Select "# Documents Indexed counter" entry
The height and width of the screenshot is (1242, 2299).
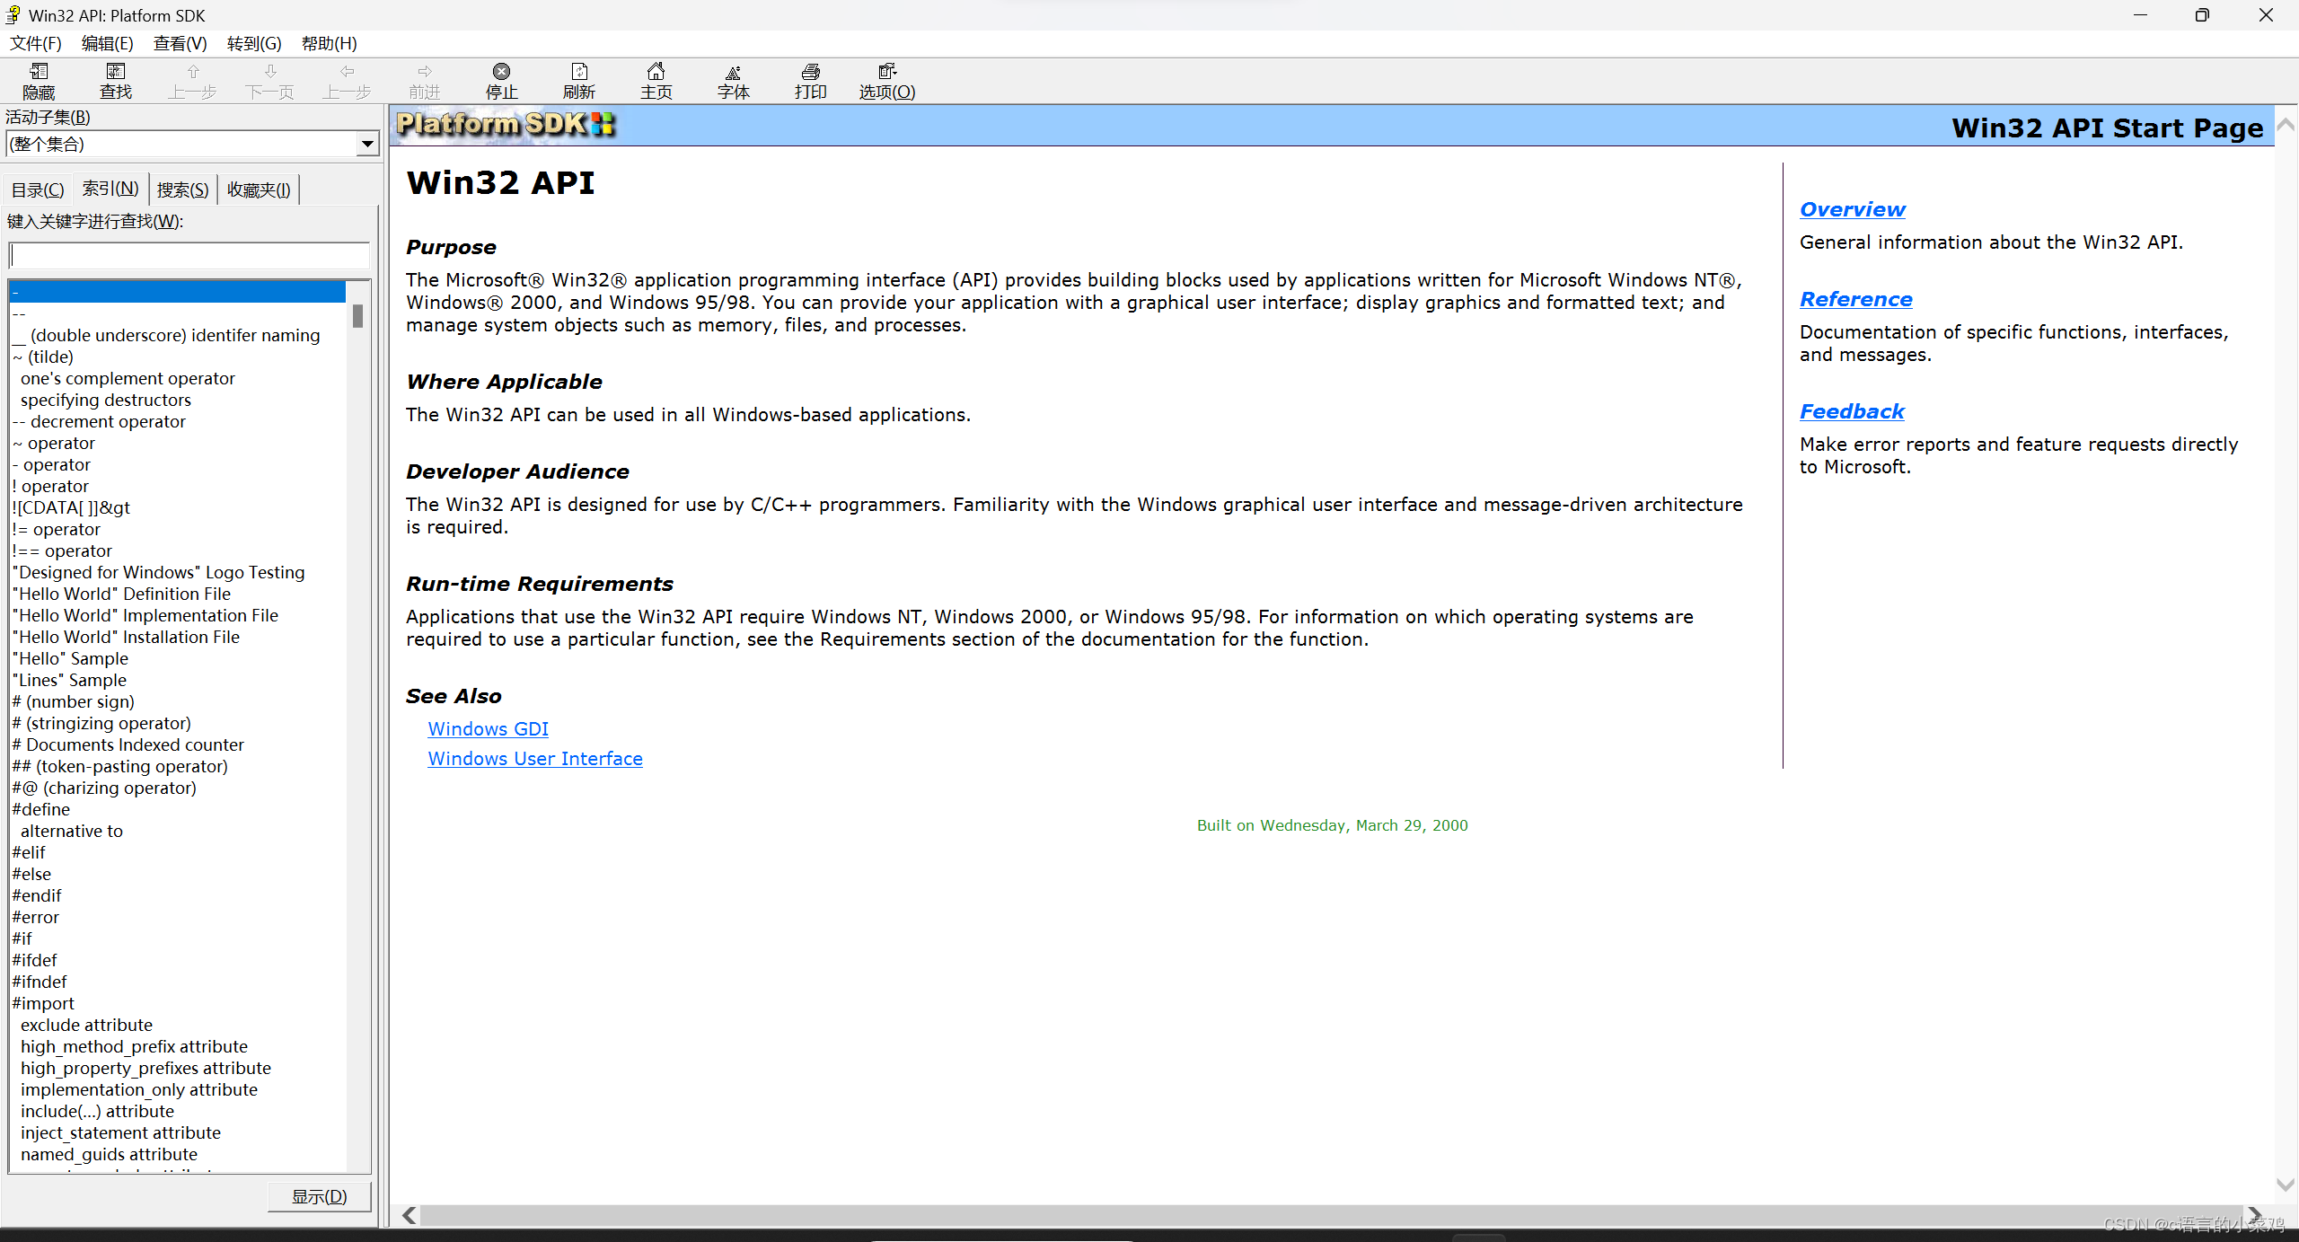point(128,744)
